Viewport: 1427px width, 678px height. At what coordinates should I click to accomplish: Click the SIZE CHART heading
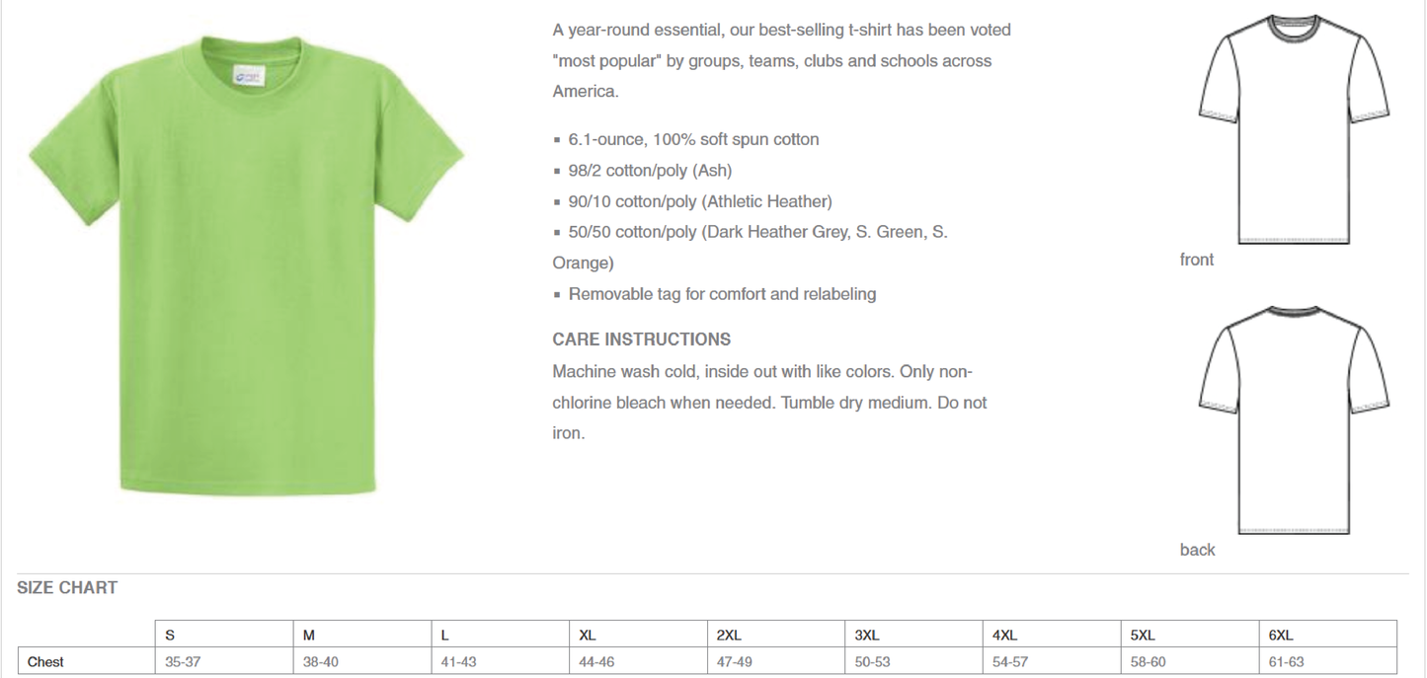[x=67, y=587]
